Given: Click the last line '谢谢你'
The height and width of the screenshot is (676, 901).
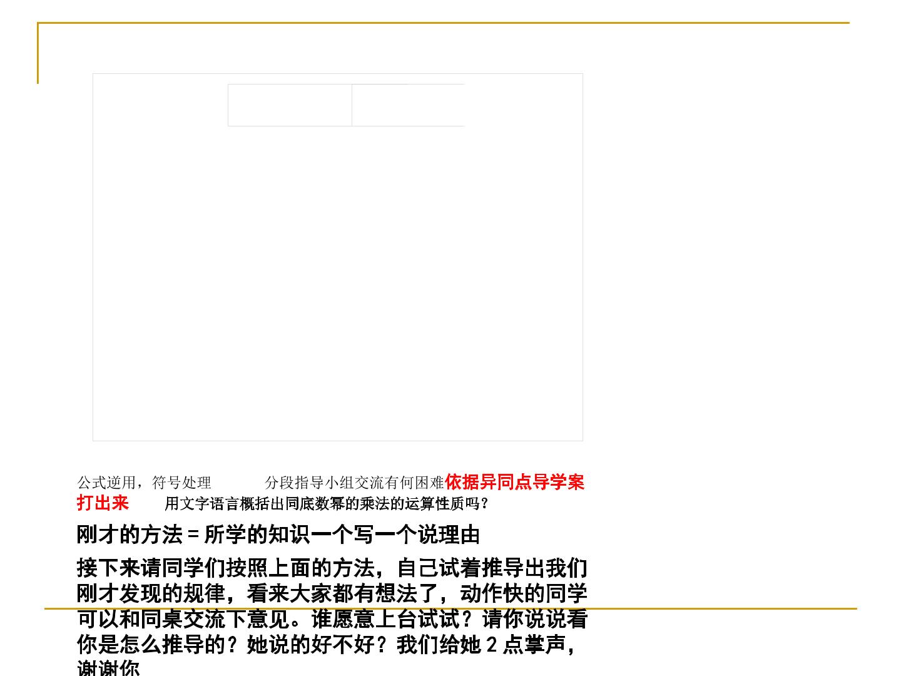Looking at the screenshot, I should coord(108,667).
